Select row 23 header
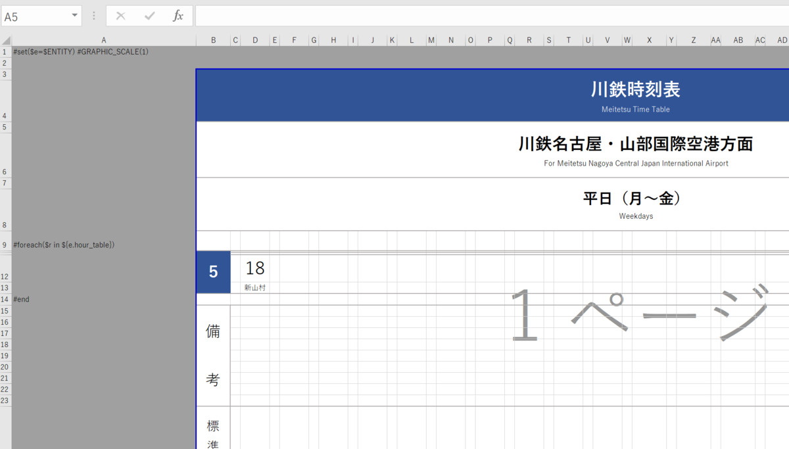This screenshot has width=789, height=449. 5,400
